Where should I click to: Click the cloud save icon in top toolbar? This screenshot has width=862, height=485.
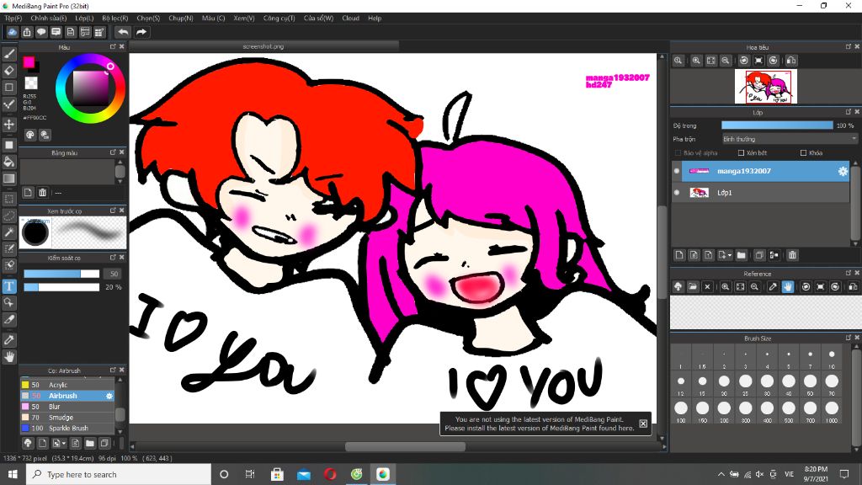tap(12, 32)
